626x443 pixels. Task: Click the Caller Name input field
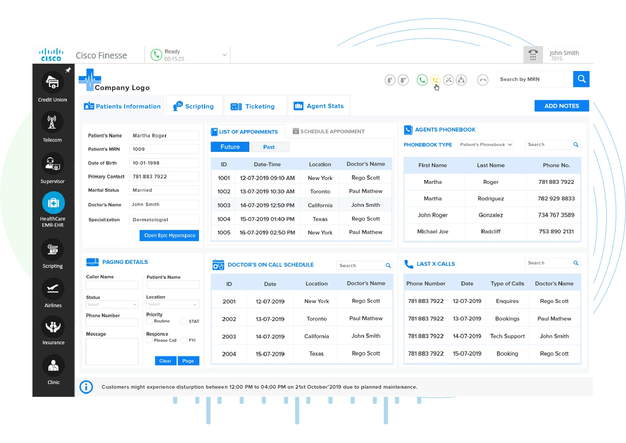click(x=112, y=285)
